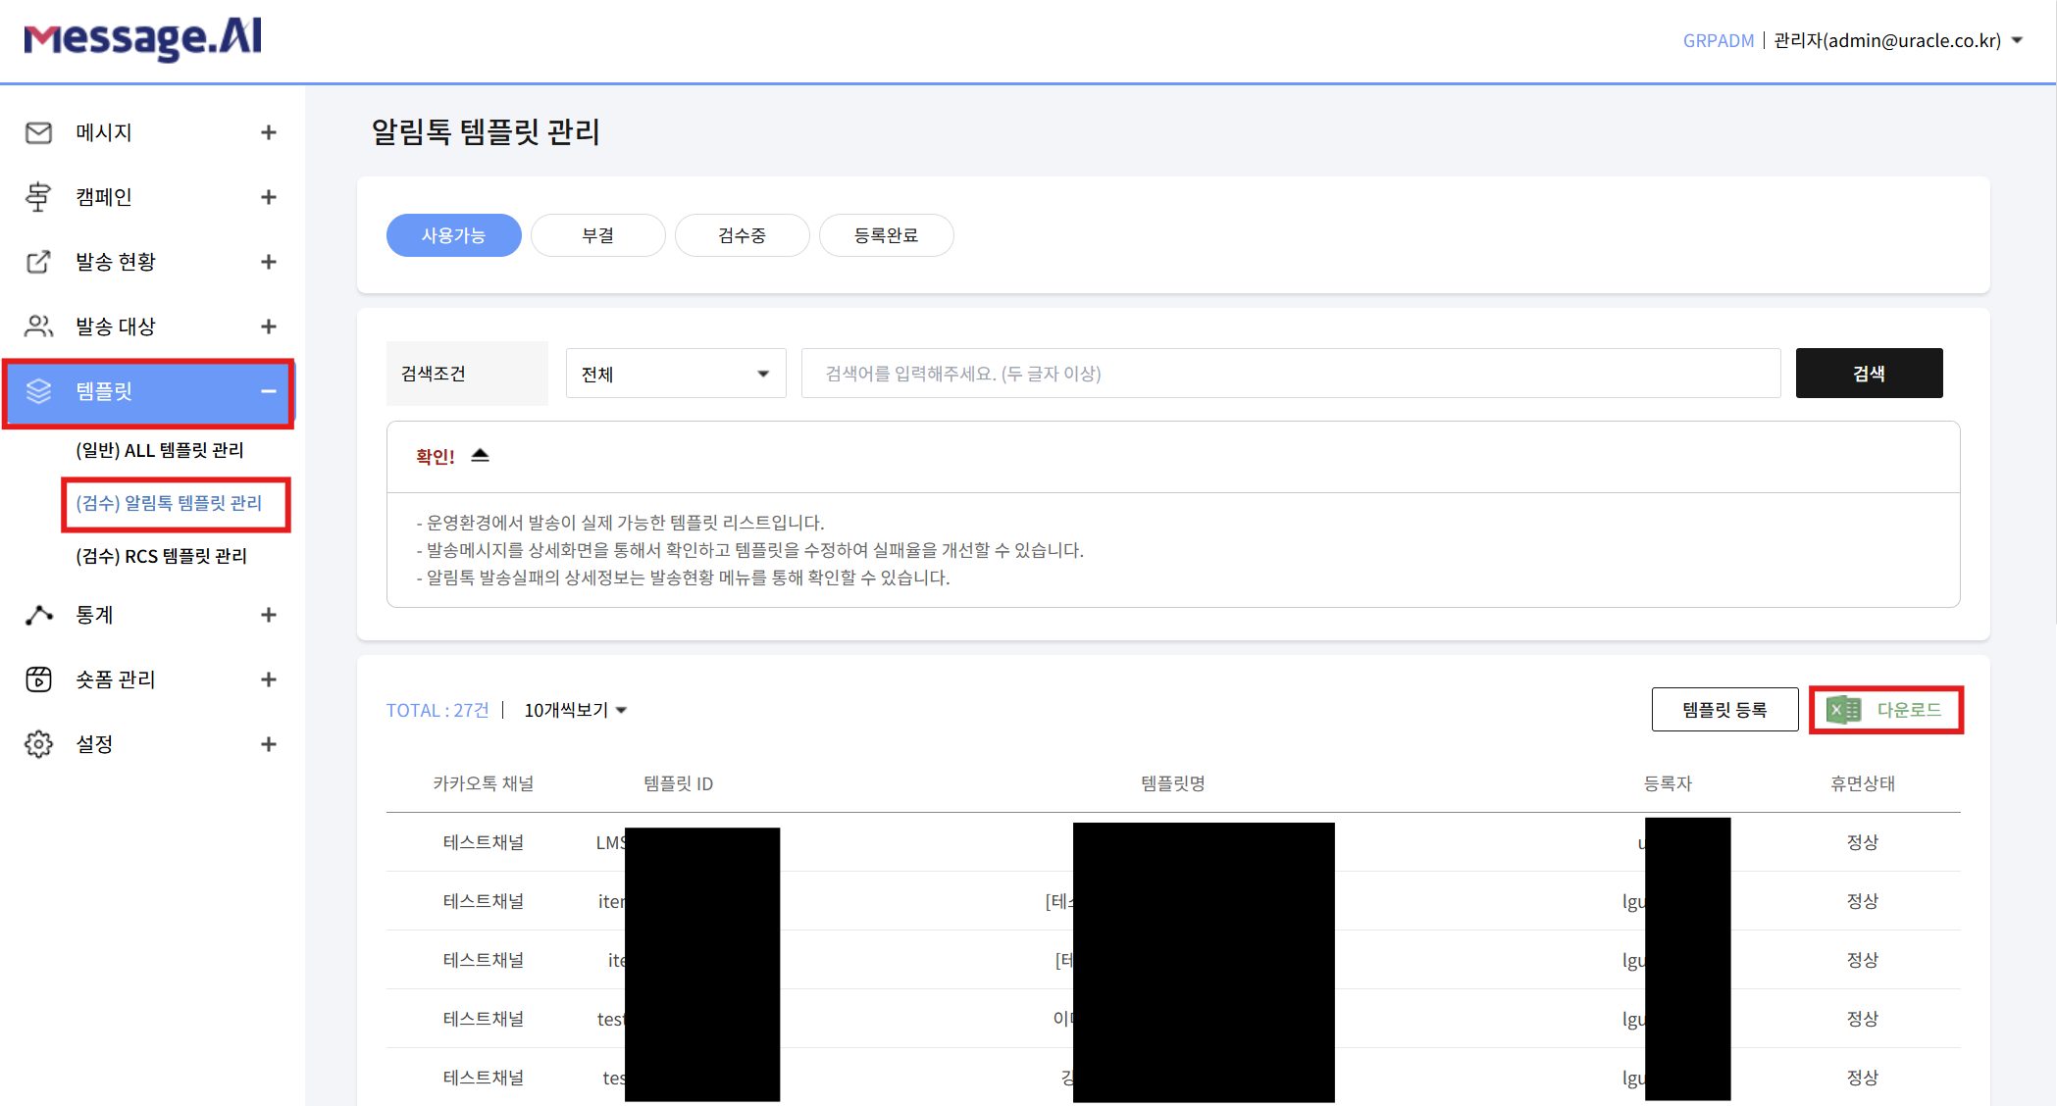Open the 10개씩보기 page size dropdown
The width and height of the screenshot is (2057, 1106).
pos(576,709)
